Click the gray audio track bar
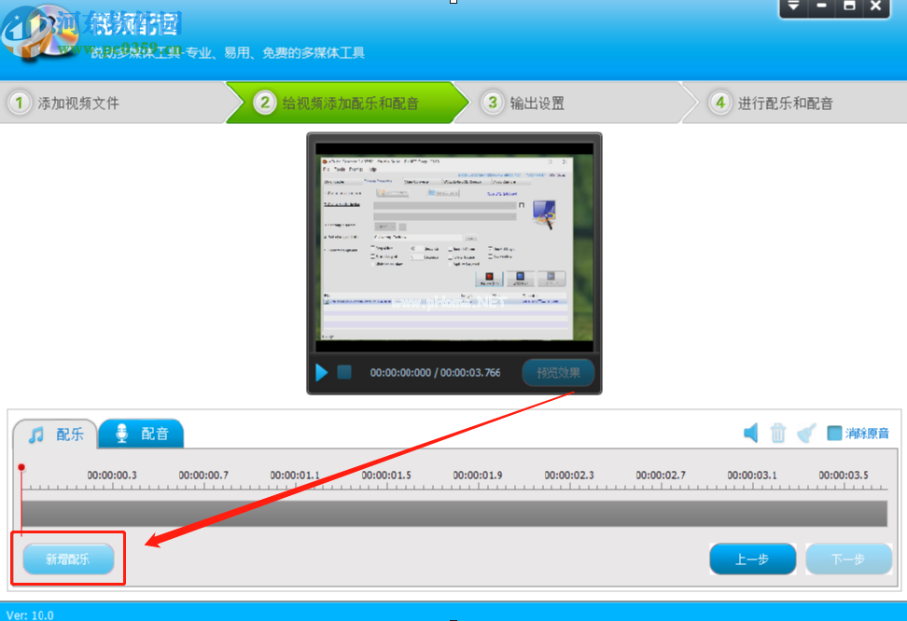Image resolution: width=907 pixels, height=621 pixels. (x=453, y=514)
